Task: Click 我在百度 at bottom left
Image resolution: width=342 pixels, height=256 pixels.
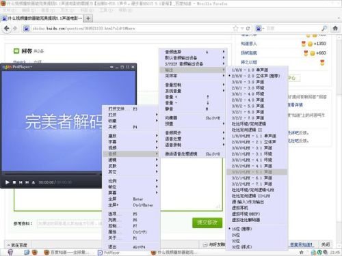Action: point(18,245)
